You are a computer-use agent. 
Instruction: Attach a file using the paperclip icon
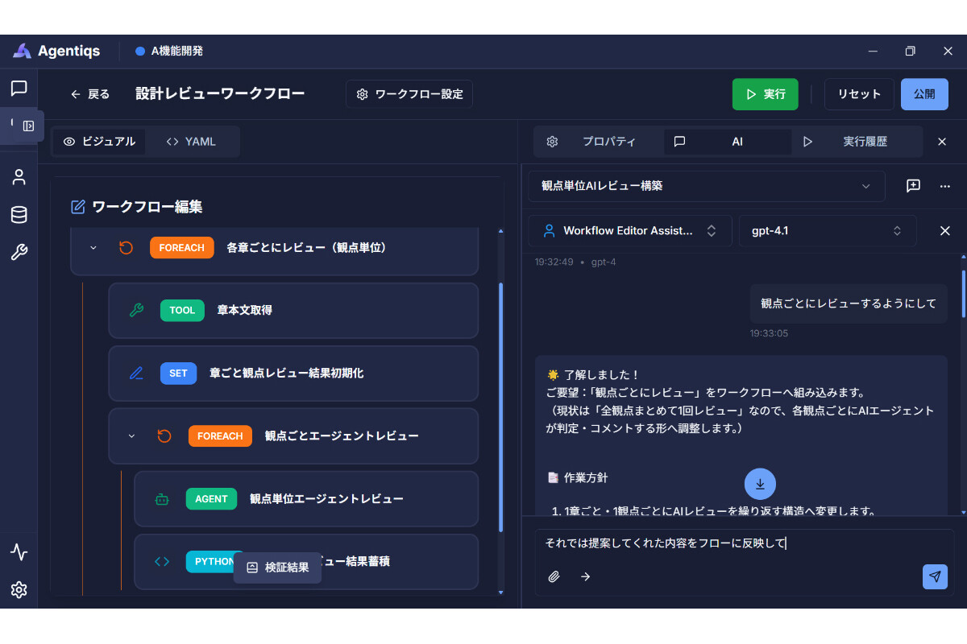[554, 576]
